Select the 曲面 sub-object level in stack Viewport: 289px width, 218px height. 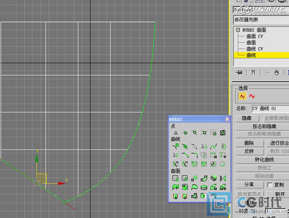(251, 43)
